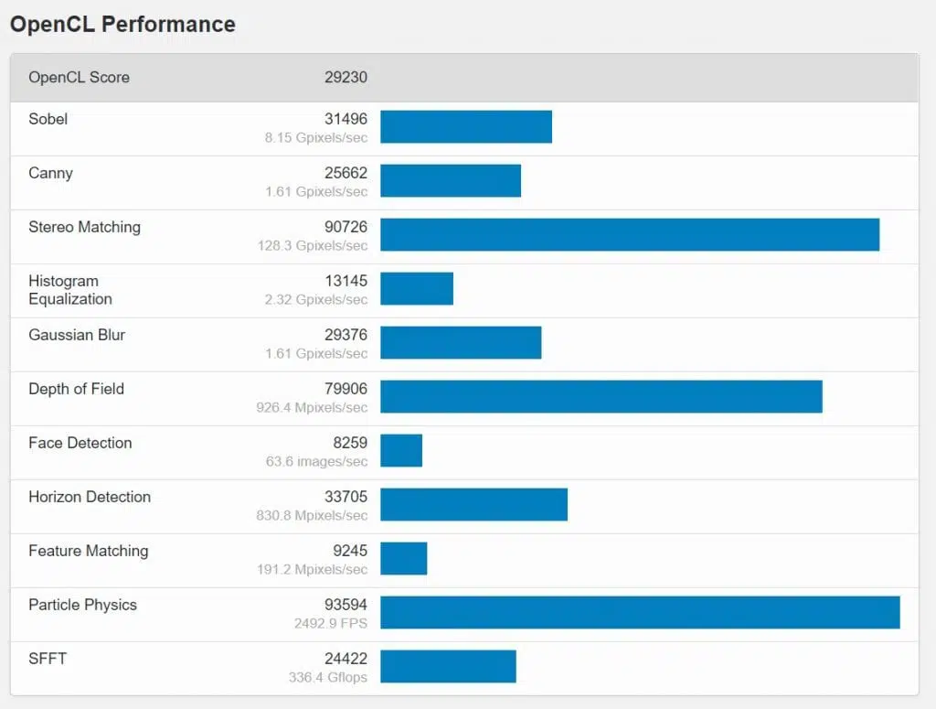Select the Horizon Detection score 33705
The image size is (936, 709).
(x=346, y=497)
